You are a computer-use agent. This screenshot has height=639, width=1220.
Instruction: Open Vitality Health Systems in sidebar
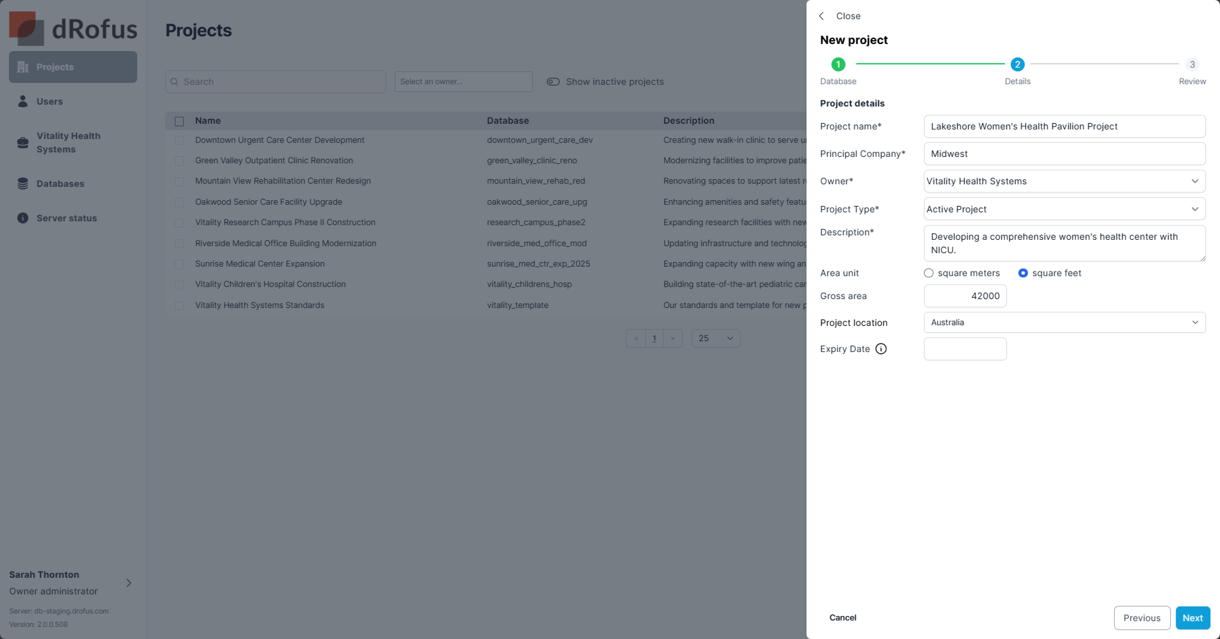pos(73,143)
